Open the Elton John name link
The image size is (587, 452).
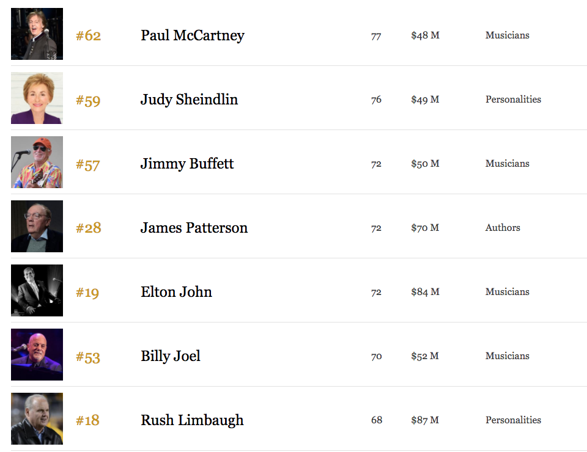tap(176, 292)
